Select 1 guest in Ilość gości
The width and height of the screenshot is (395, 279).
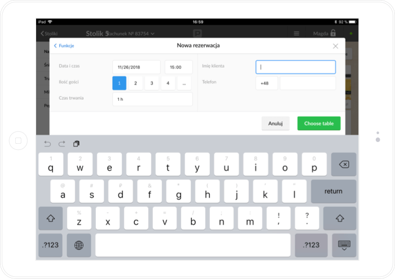[x=120, y=83]
